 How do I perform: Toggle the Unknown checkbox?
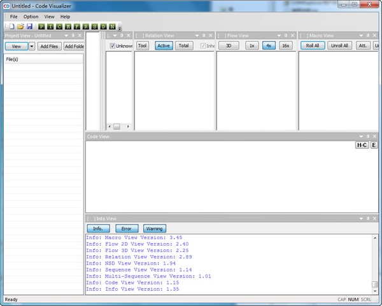tap(112, 46)
